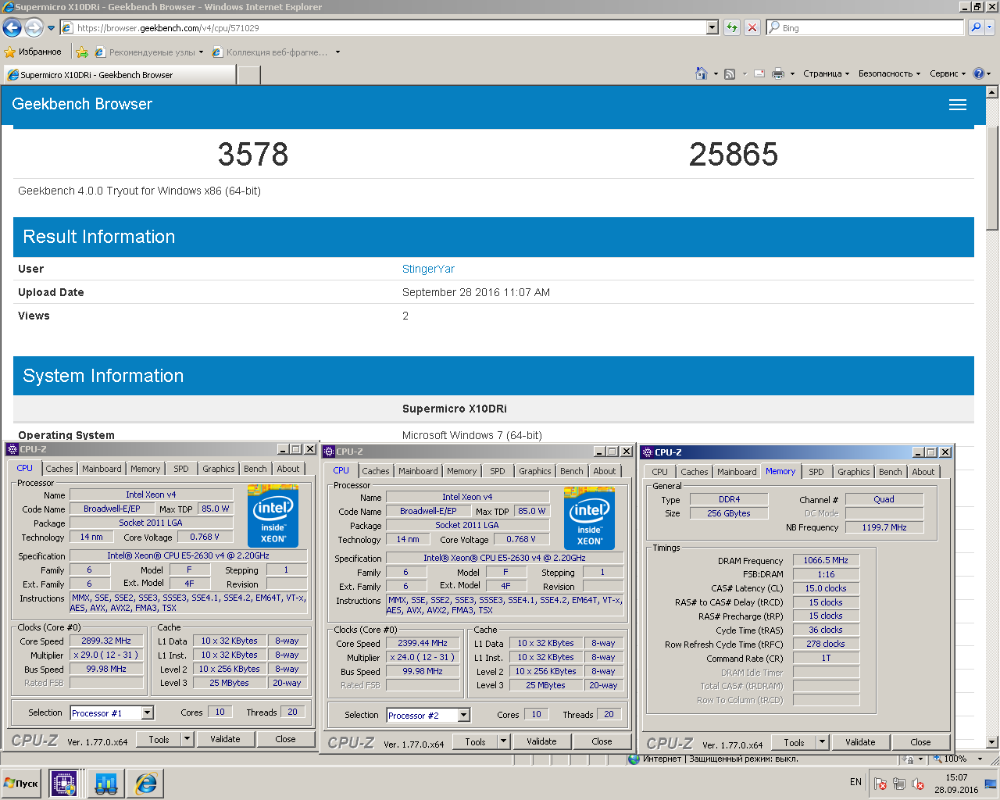Image resolution: width=1000 pixels, height=800 pixels.
Task: Click the muted volume tray icon
Action: [918, 784]
